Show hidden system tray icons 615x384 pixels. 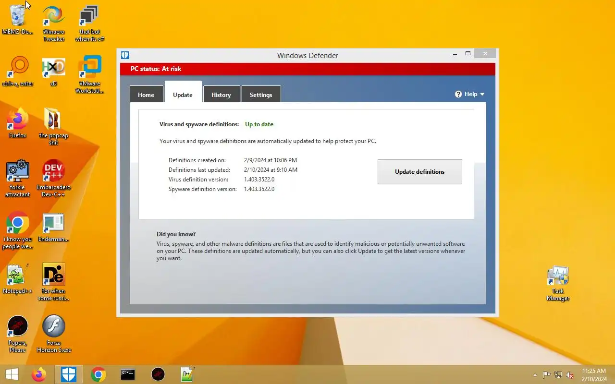coord(535,375)
